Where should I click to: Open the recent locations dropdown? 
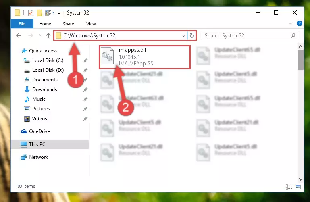[x=40, y=35]
